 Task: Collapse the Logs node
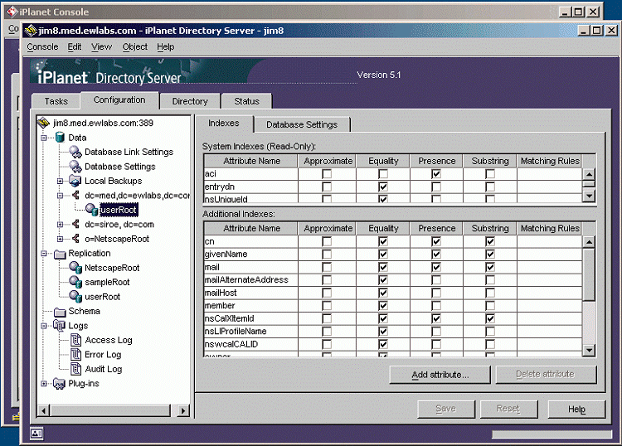[44, 326]
